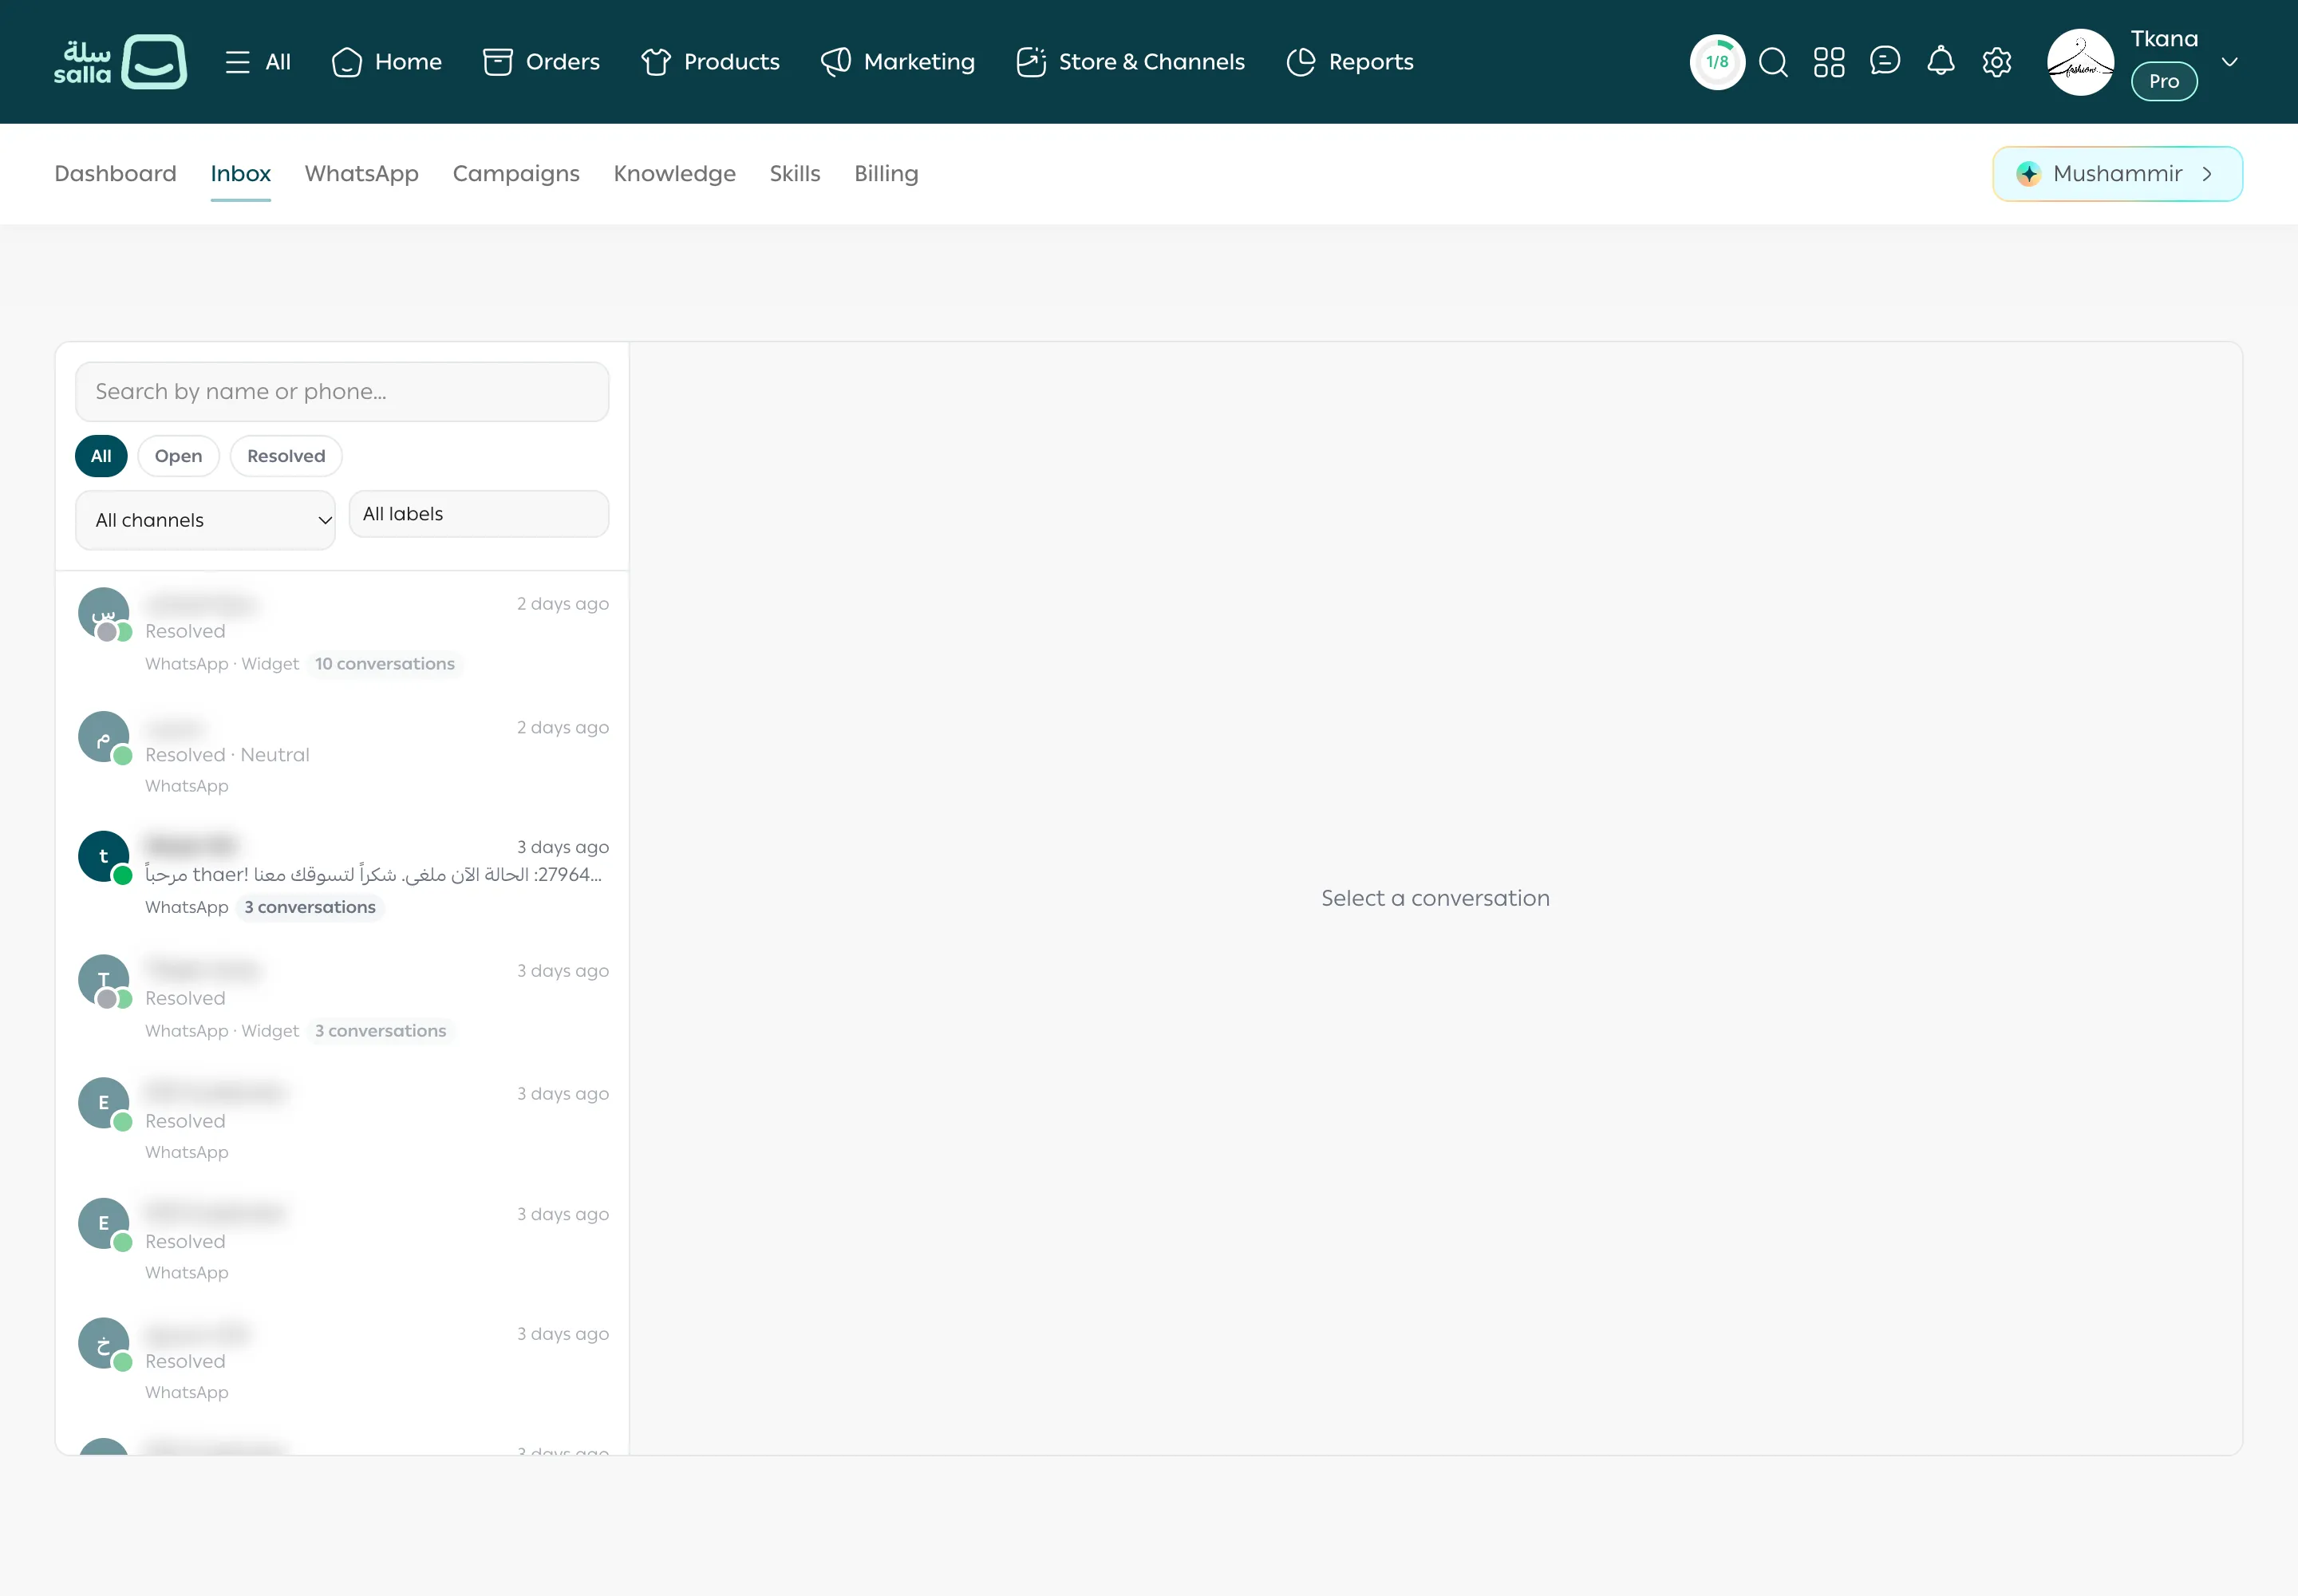Click the 't' avatar with green status dot
This screenshot has height=1596, width=2298.
(x=104, y=857)
